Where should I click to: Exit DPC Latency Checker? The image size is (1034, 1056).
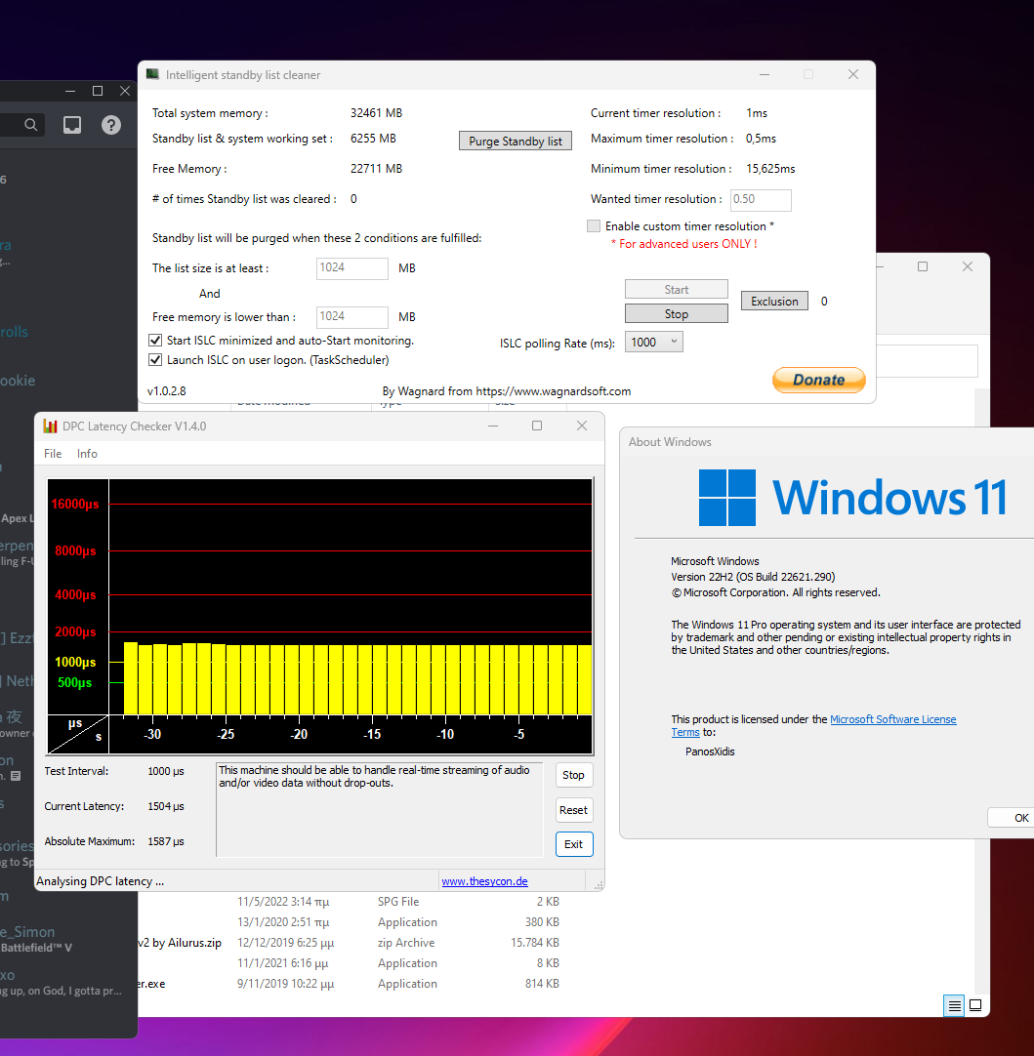[574, 844]
